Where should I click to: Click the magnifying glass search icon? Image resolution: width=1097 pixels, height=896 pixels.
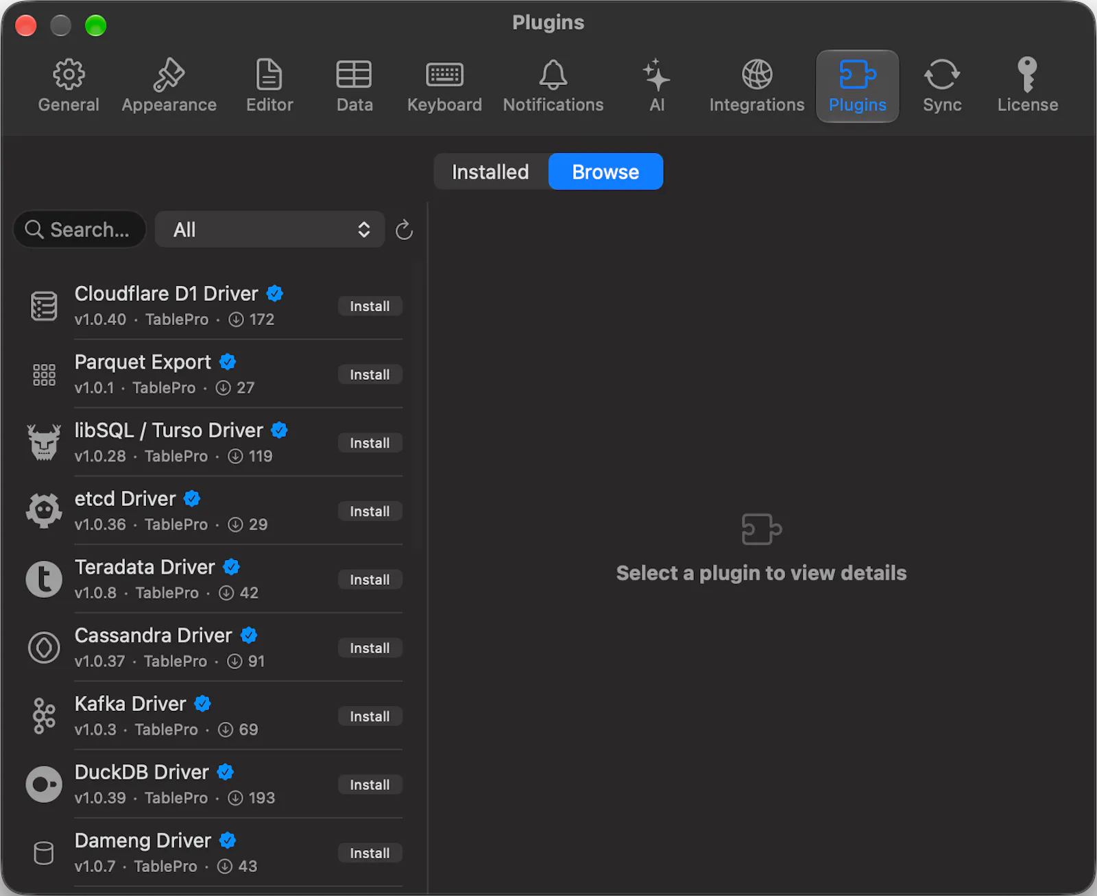click(34, 229)
